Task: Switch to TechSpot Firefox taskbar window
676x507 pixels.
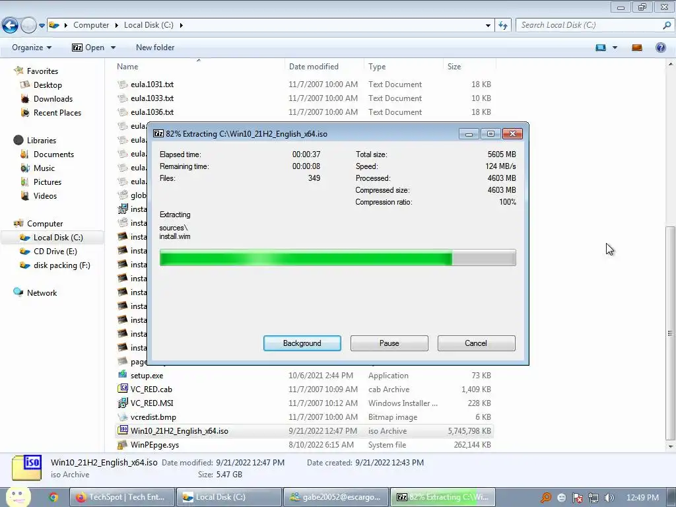Action: click(122, 497)
